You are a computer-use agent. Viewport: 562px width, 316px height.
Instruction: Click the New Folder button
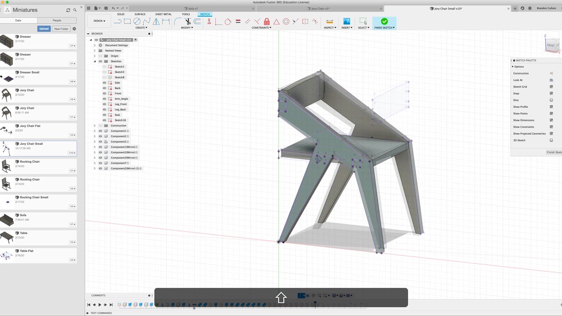point(61,29)
